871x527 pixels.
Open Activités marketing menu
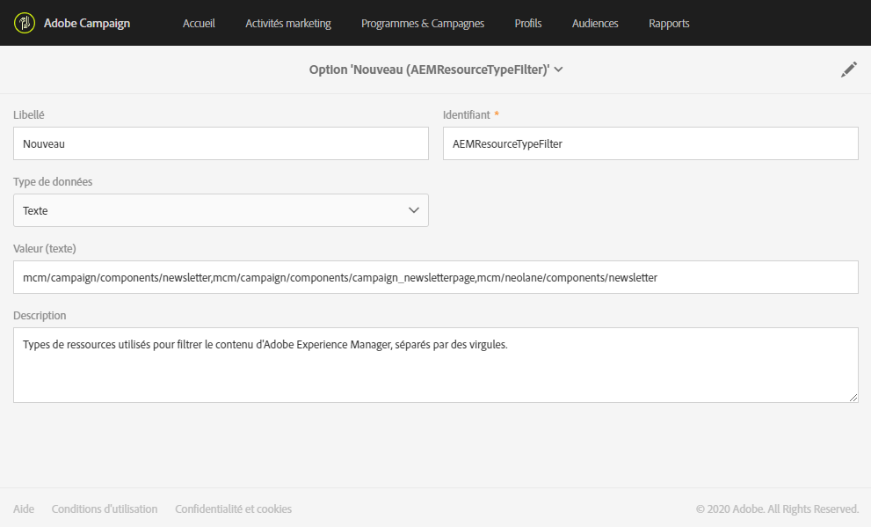tap(288, 24)
